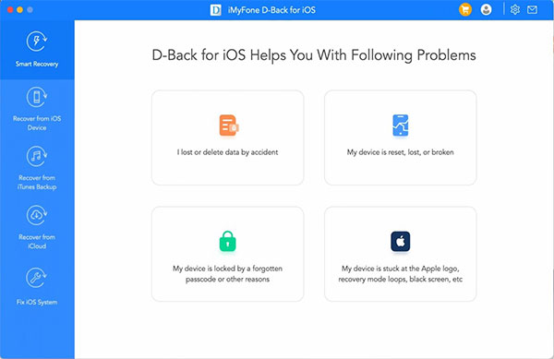
Task: Switch to Recover from iCloud tab label
Action: 37,242
